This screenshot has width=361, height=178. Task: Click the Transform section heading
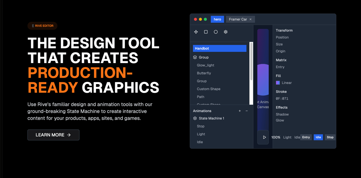click(284, 30)
